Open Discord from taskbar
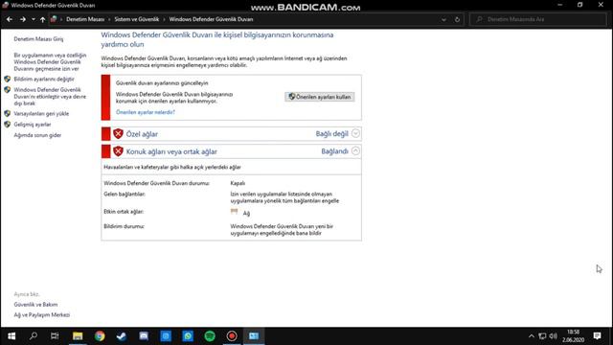Viewport: 613px width, 345px height. coord(144,336)
